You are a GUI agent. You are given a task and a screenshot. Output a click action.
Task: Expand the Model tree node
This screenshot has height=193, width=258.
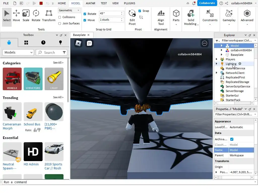[x=221, y=46]
